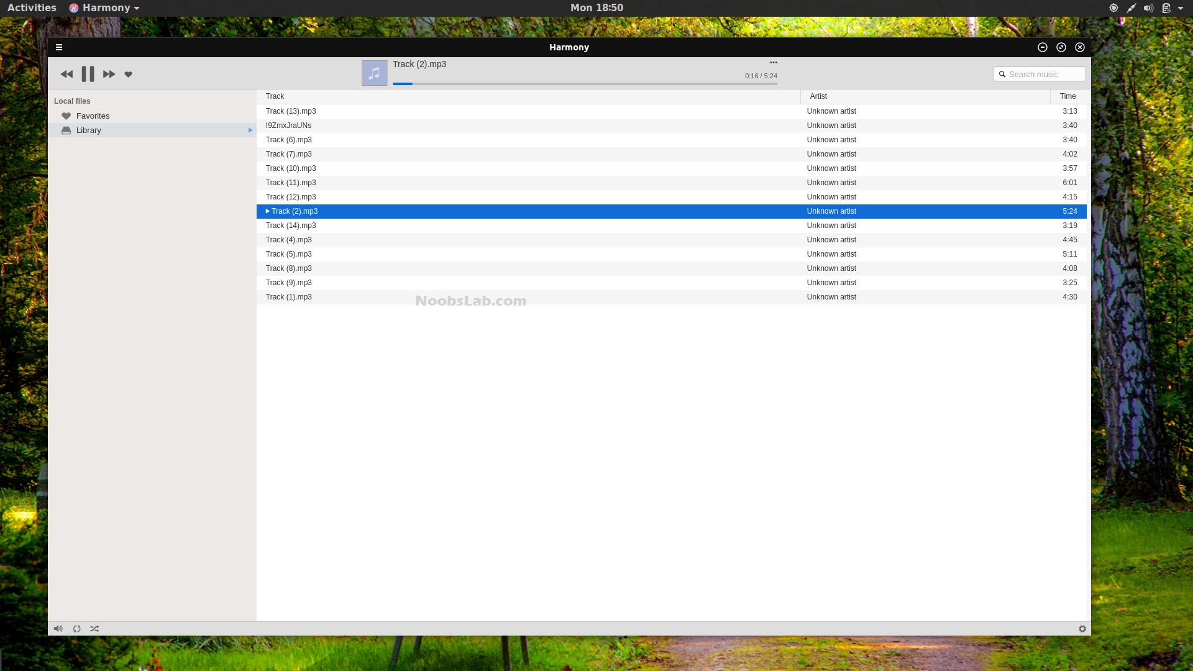Select Track (7).mp3 in the list
Viewport: 1193px width, 671px height.
point(672,154)
